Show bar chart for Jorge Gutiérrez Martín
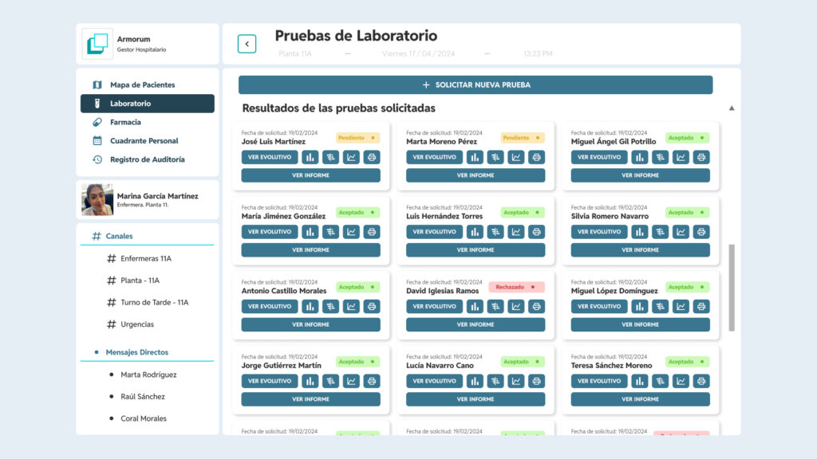Image resolution: width=817 pixels, height=459 pixels. click(x=310, y=381)
